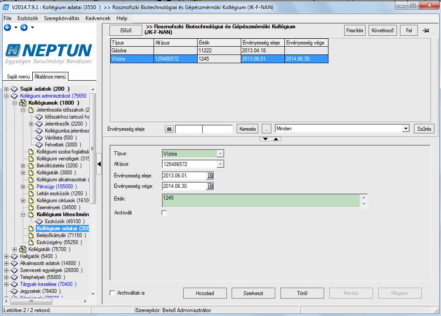Click the Szerkeszt button
The height and width of the screenshot is (316, 441).
[253, 293]
